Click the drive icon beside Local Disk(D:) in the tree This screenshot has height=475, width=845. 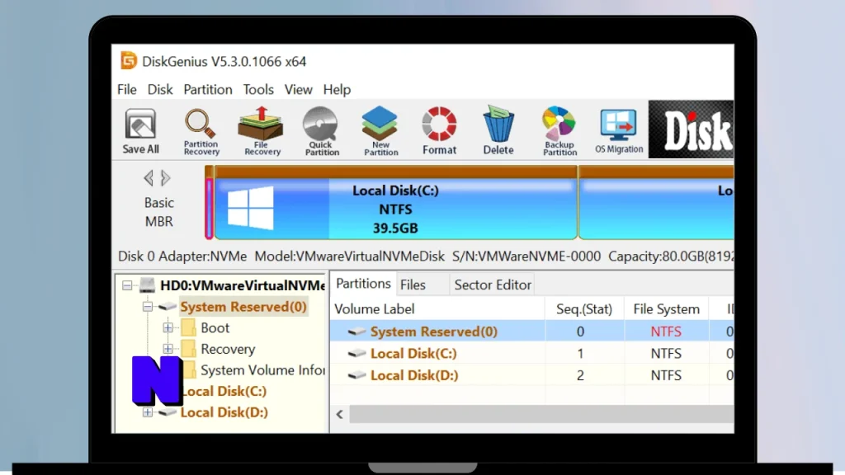(x=167, y=412)
